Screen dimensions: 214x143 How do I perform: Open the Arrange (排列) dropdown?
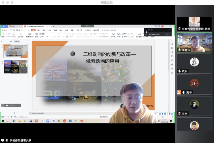pos(124,37)
